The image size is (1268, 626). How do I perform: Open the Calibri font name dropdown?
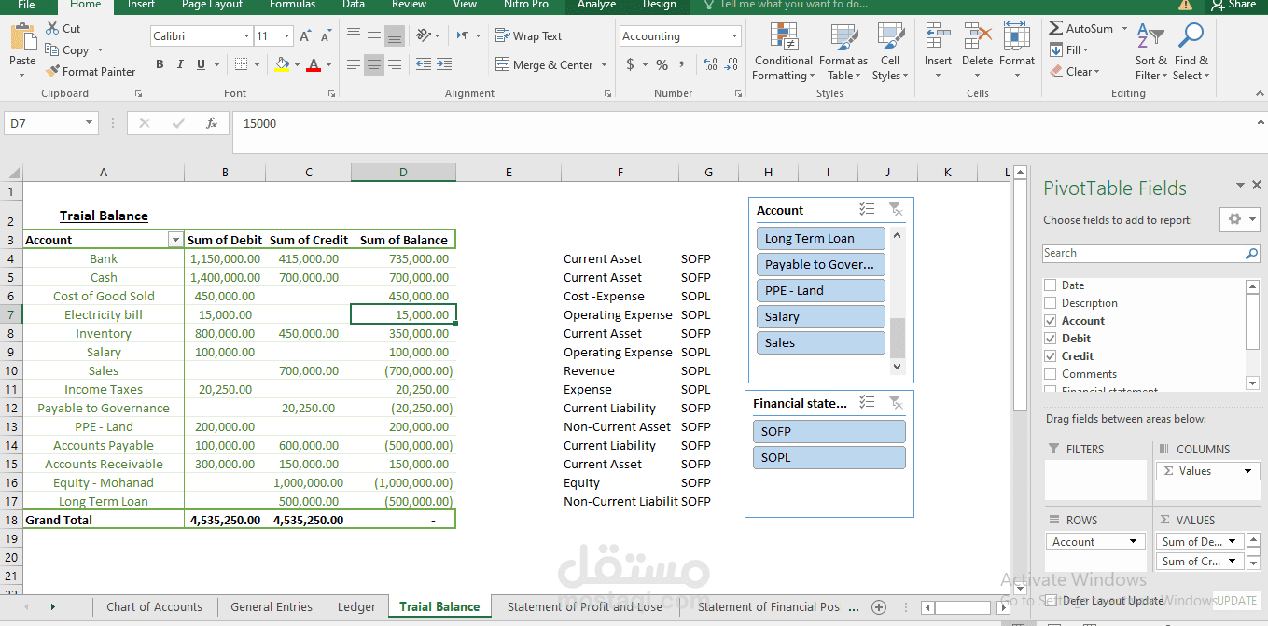click(x=246, y=36)
